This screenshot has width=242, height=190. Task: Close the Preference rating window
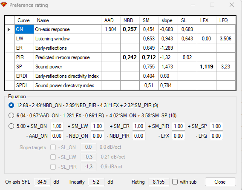coord(232,5)
